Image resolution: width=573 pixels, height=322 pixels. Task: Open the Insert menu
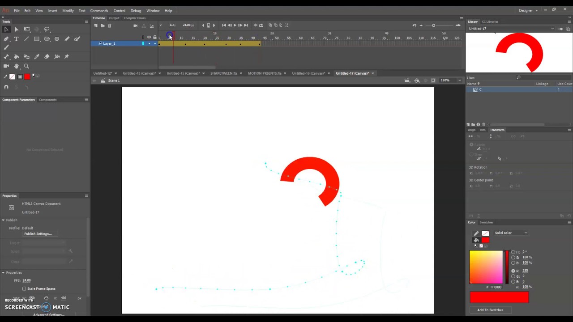click(x=52, y=10)
